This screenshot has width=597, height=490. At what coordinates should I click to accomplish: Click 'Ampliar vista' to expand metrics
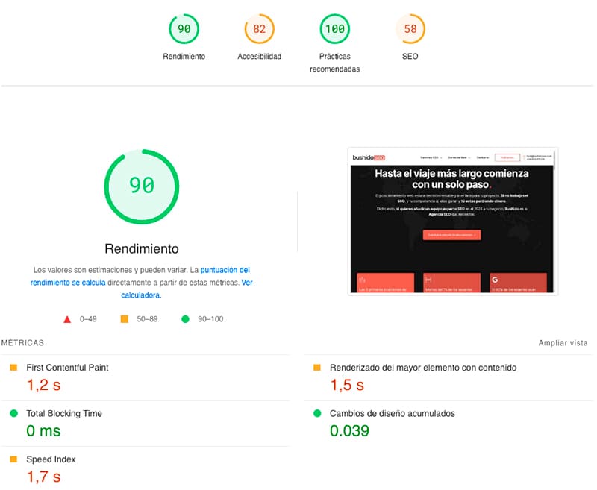tap(563, 343)
